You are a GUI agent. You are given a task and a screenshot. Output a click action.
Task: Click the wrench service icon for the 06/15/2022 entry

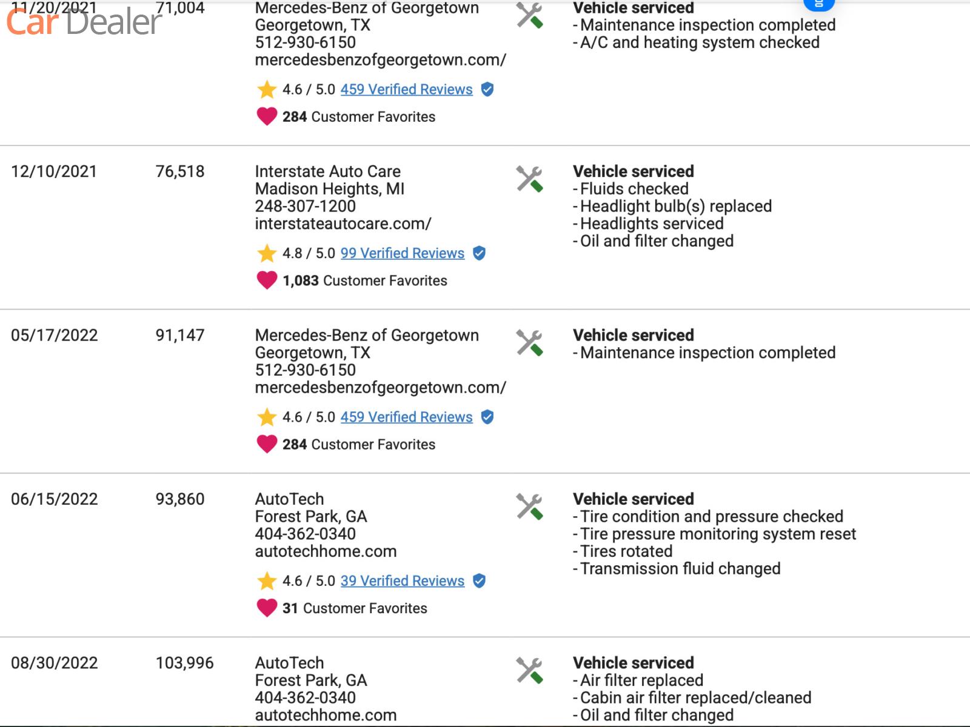[529, 507]
